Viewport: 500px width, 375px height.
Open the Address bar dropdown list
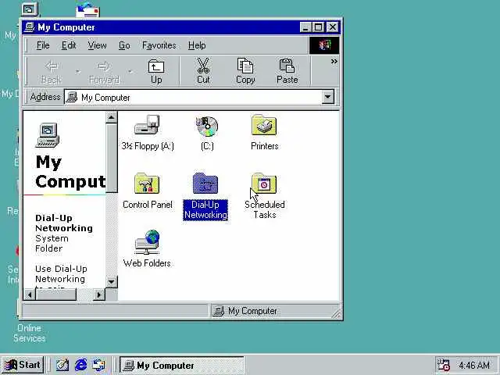[x=327, y=97]
